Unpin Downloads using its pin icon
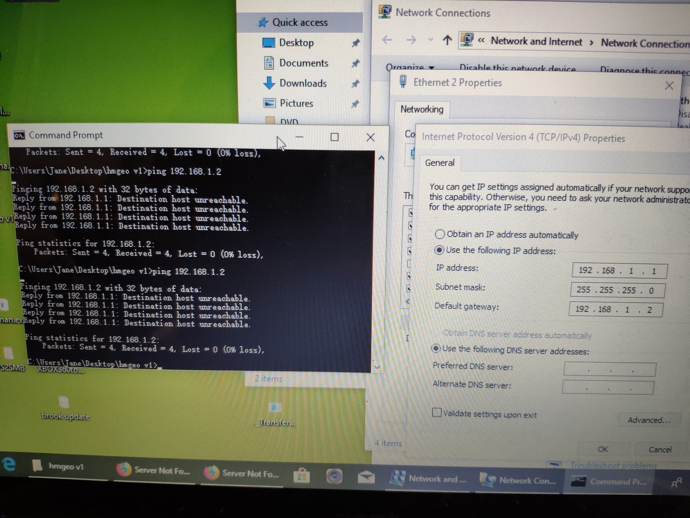The width and height of the screenshot is (690, 518). coord(355,84)
